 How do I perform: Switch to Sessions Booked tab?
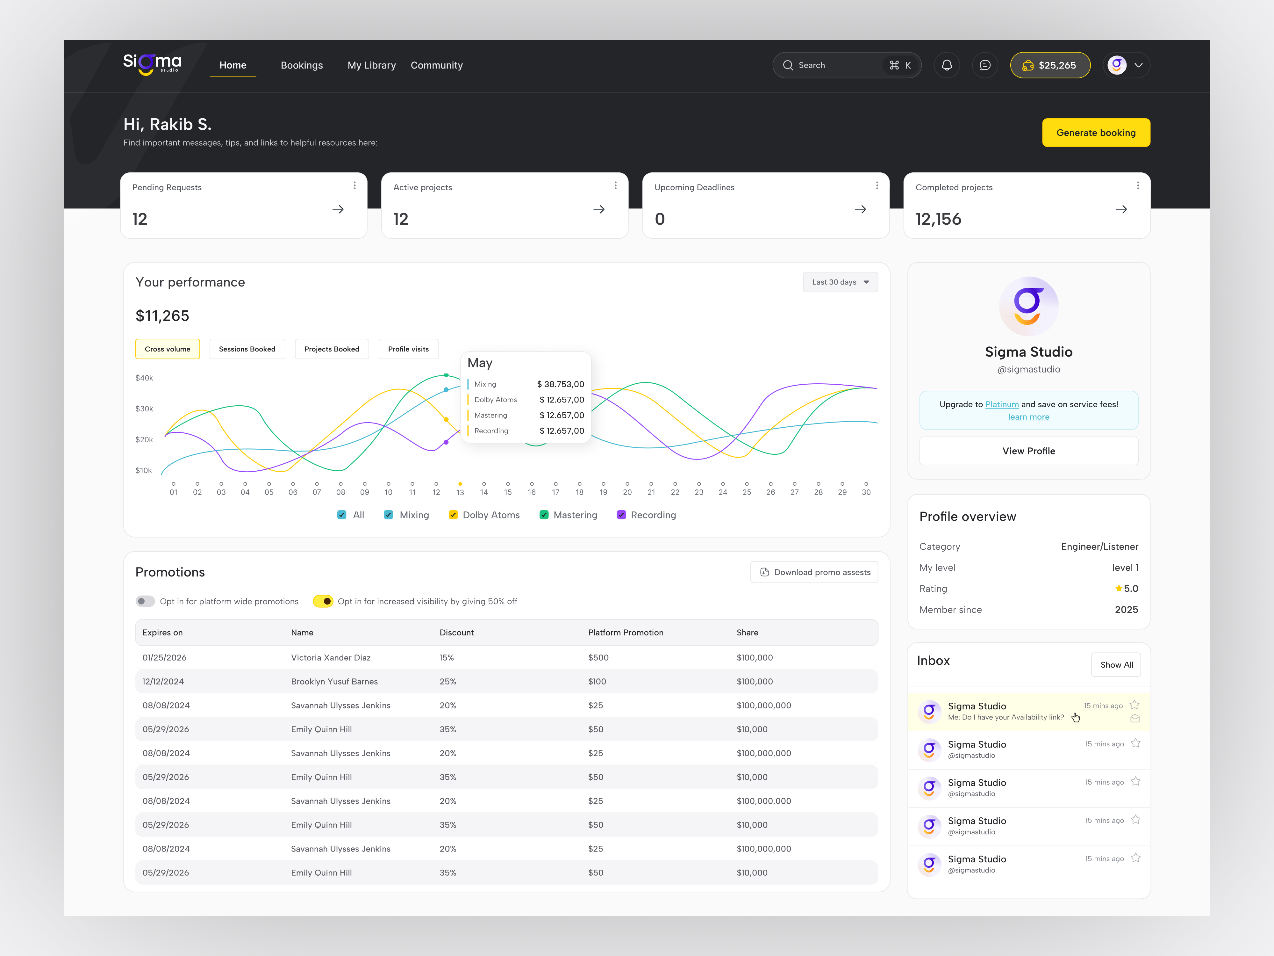[247, 349]
